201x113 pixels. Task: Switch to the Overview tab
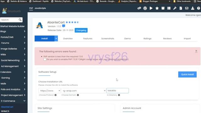tap(68, 38)
